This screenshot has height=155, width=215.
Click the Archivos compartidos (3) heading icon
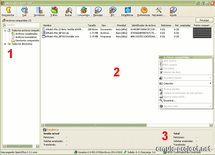pos(4,20)
